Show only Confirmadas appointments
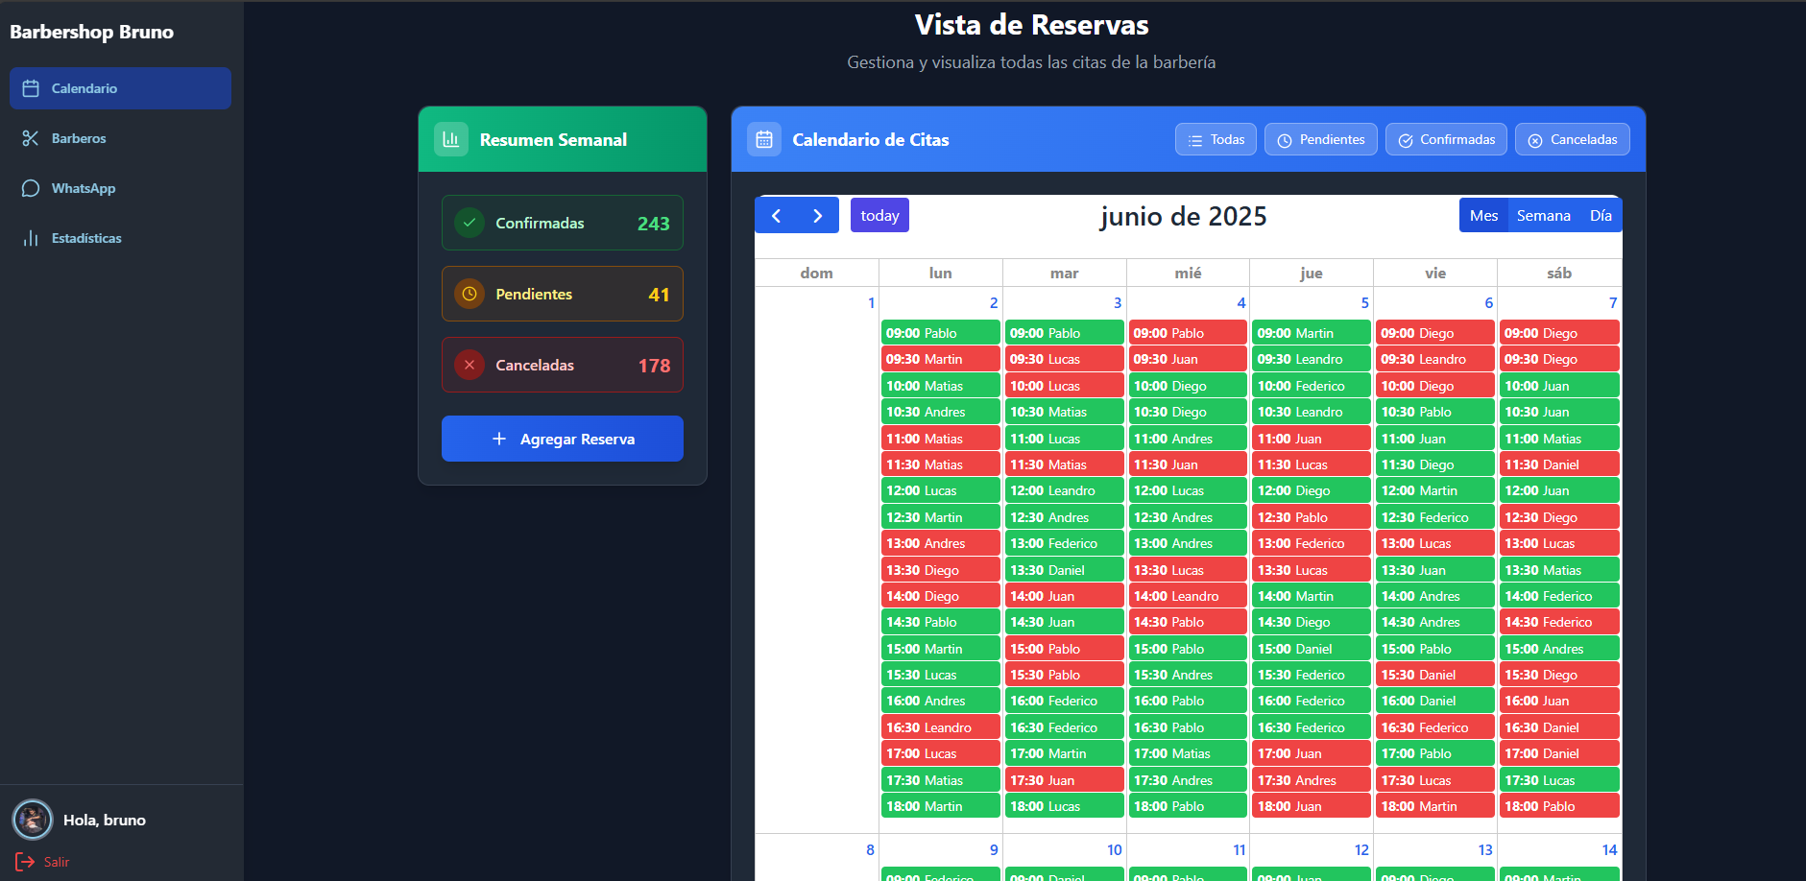The width and height of the screenshot is (1806, 881). [1446, 139]
